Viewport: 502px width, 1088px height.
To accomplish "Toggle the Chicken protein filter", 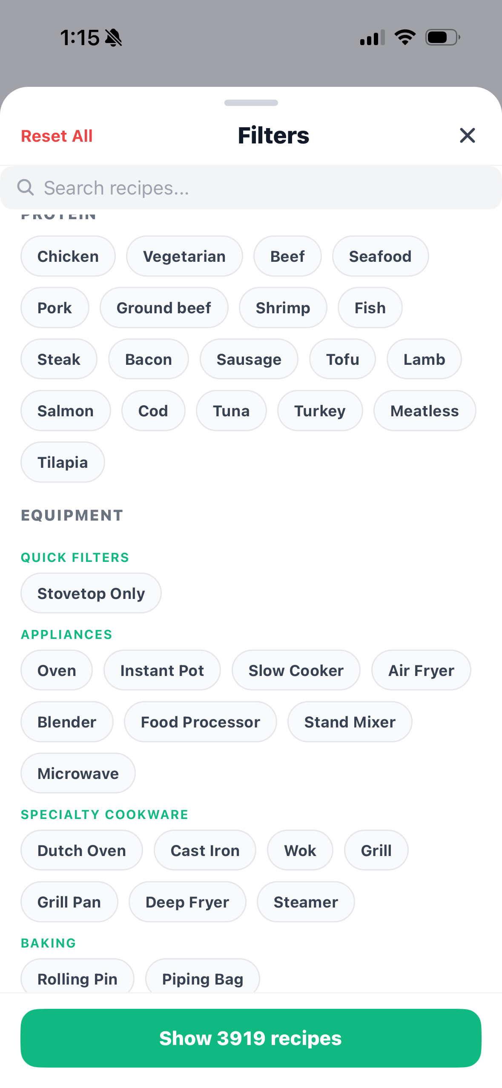I will (x=68, y=256).
